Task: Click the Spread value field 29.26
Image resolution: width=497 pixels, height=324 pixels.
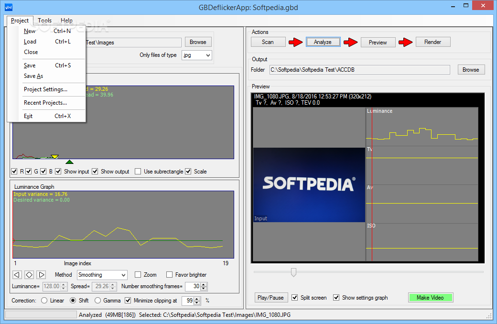Action: (x=101, y=286)
